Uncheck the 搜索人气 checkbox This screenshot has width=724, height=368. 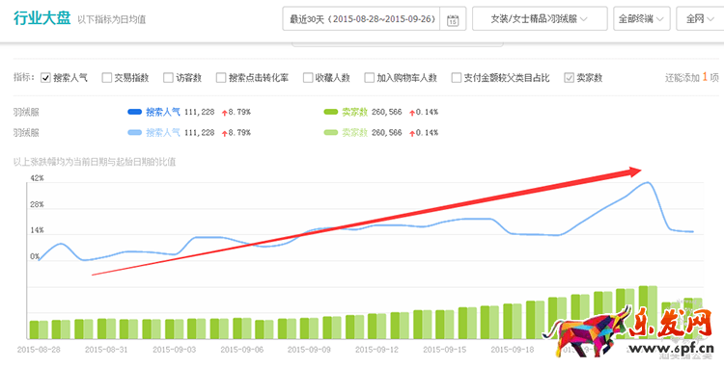(45, 78)
